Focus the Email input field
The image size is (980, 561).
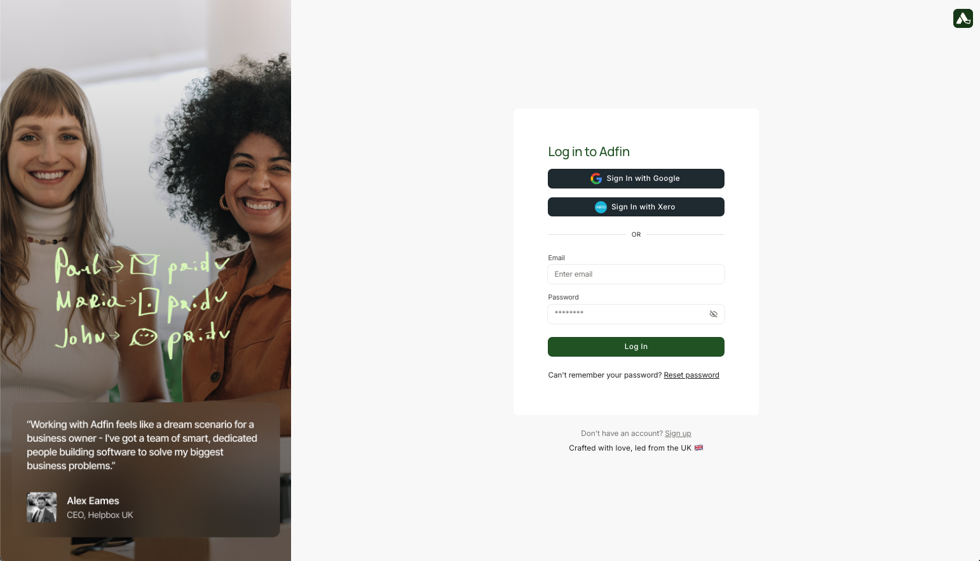[636, 274]
